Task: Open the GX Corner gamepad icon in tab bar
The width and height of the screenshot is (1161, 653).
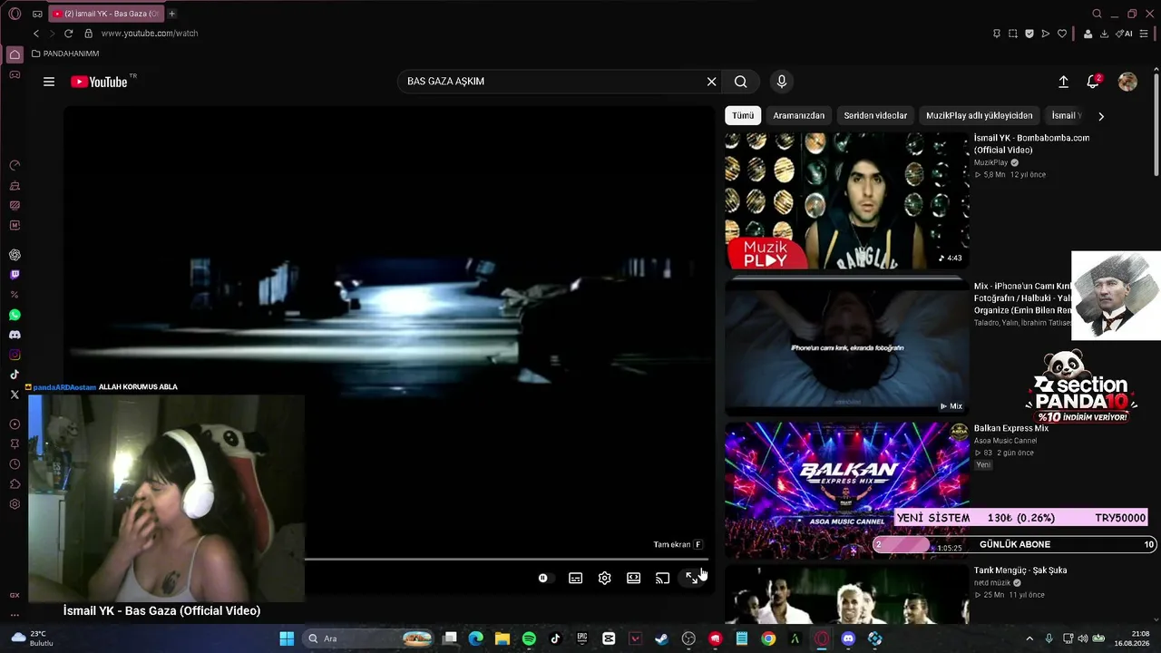Action: click(37, 14)
